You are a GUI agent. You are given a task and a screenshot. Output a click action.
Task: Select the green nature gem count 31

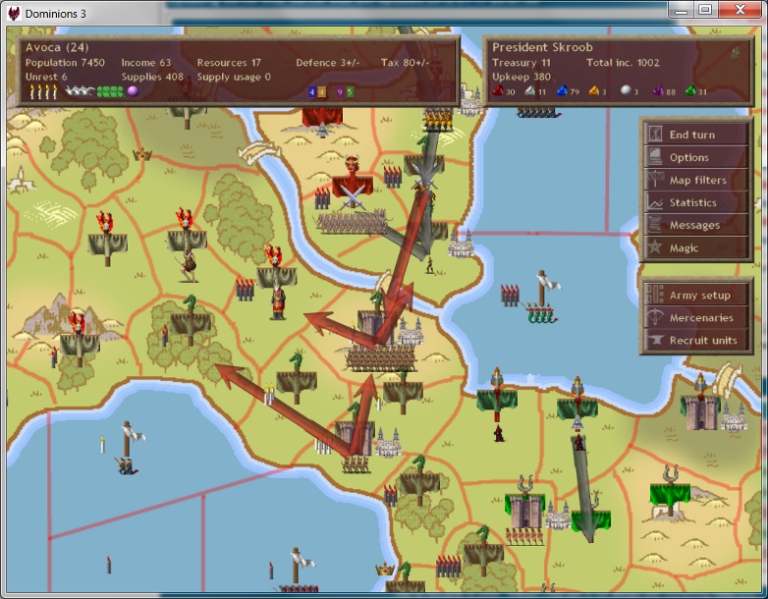click(696, 91)
